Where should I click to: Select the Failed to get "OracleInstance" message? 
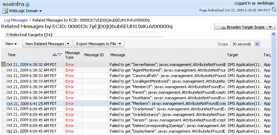167,115
